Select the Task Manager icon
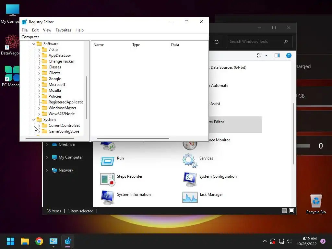The width and height of the screenshot is (332, 249). (190, 197)
